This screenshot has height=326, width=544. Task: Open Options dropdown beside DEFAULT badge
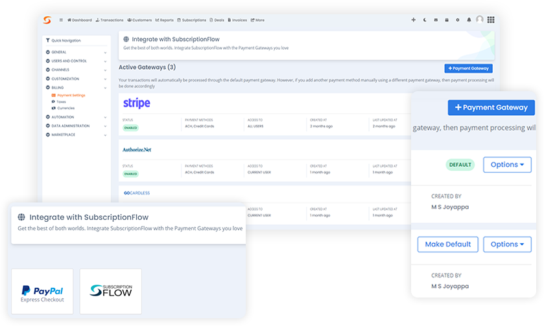[x=507, y=165]
